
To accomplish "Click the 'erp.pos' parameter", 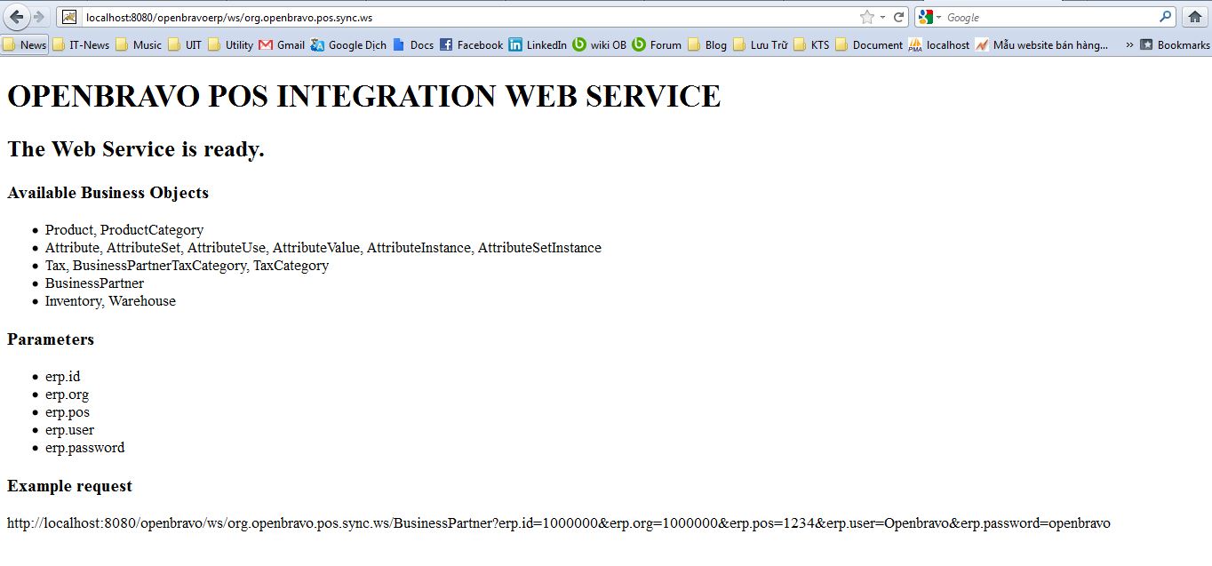I will click(x=68, y=412).
